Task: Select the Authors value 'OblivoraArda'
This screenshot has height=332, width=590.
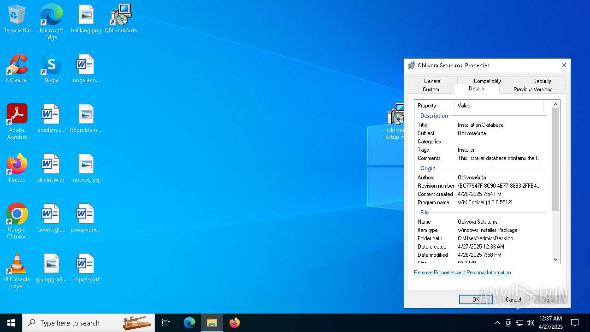Action: point(472,178)
